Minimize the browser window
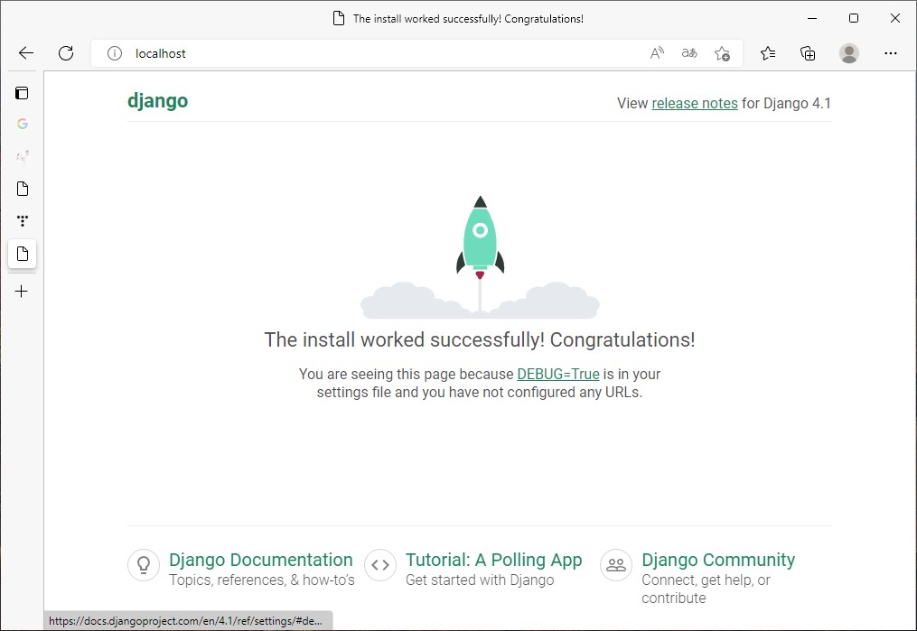This screenshot has width=917, height=631. point(812,18)
